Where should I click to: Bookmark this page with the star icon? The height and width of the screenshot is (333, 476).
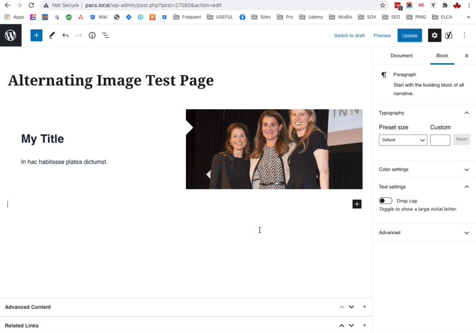[383, 5]
